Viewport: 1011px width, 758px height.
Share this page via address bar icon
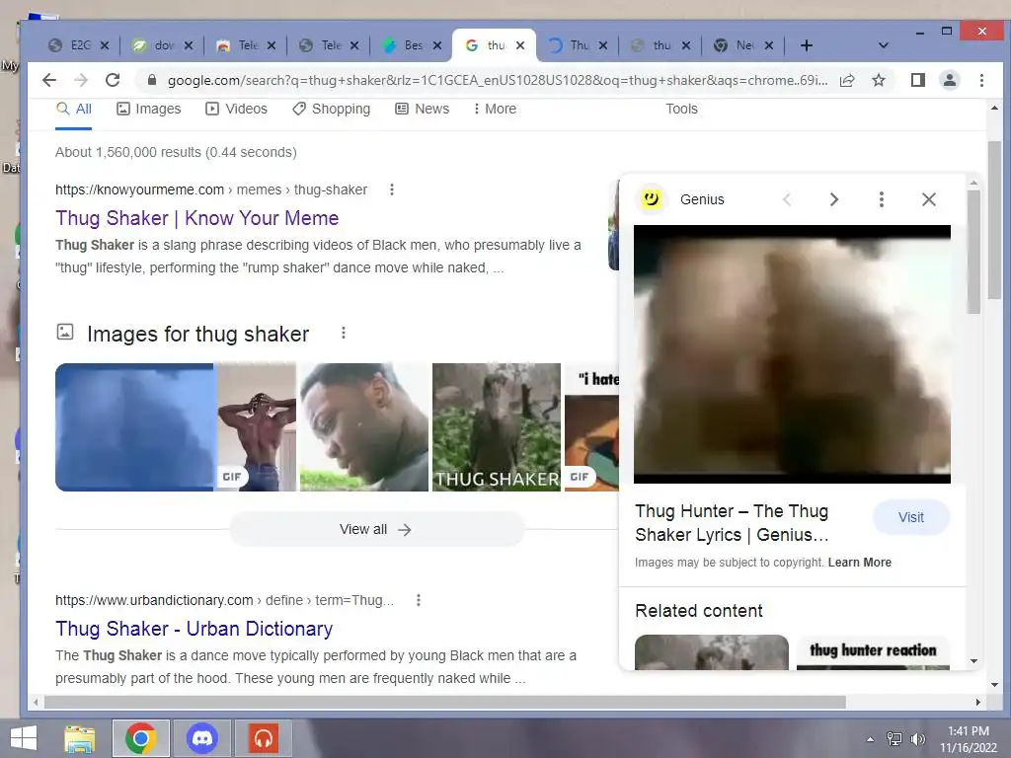[x=847, y=80]
